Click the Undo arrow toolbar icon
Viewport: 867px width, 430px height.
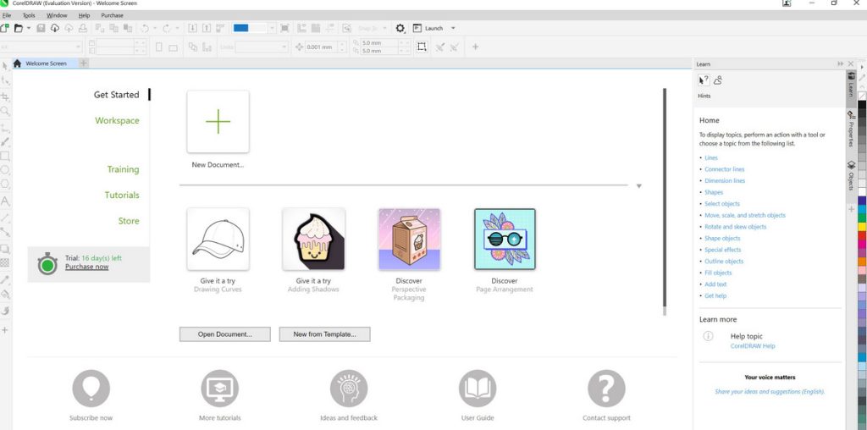145,28
